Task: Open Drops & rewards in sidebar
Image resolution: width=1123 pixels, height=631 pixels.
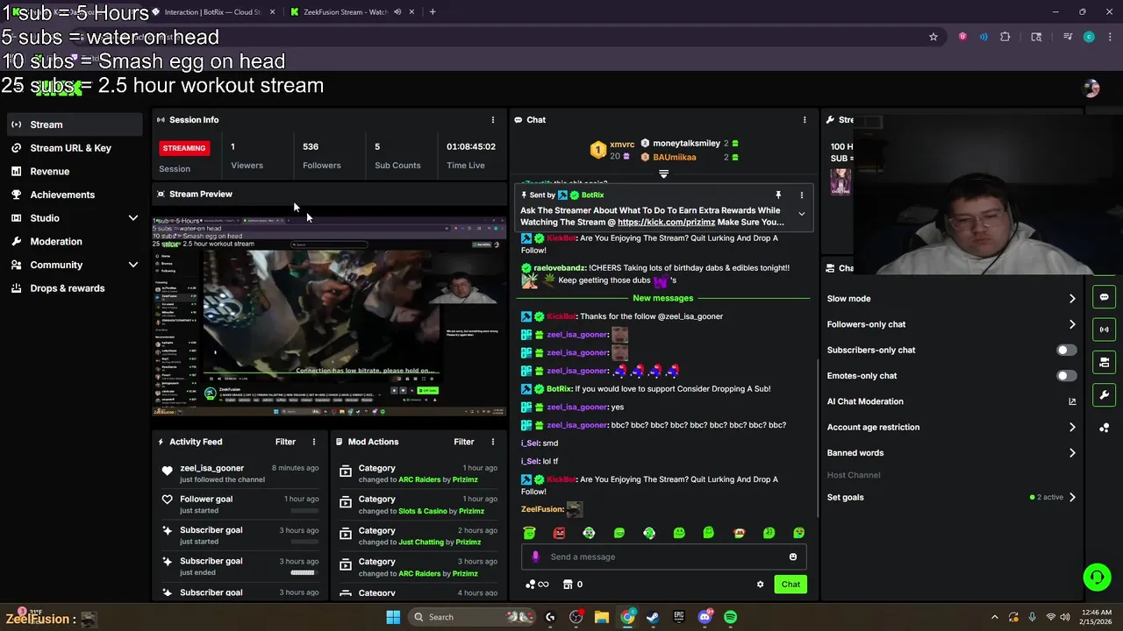Action: 75,288
